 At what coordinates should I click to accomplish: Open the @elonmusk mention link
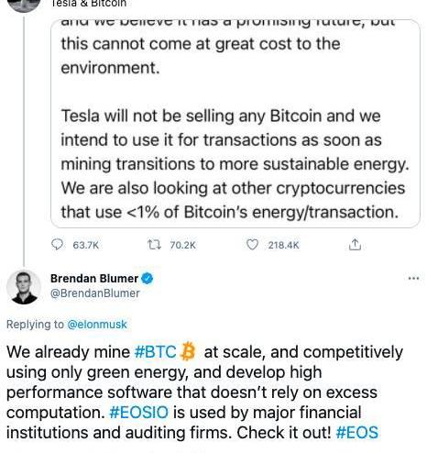[x=97, y=325]
